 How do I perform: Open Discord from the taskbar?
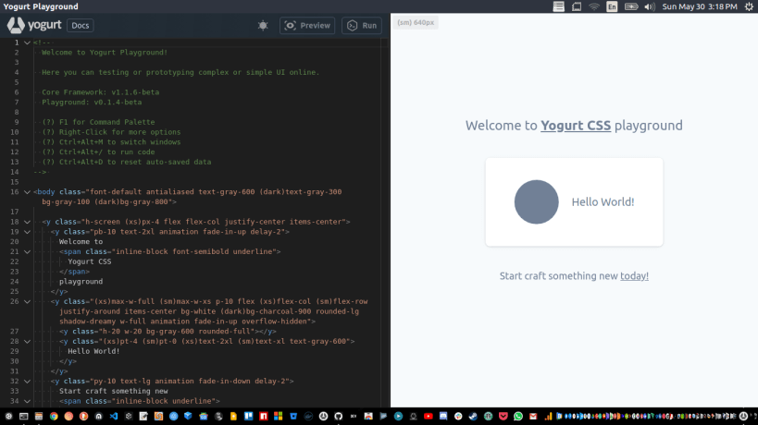point(443,417)
